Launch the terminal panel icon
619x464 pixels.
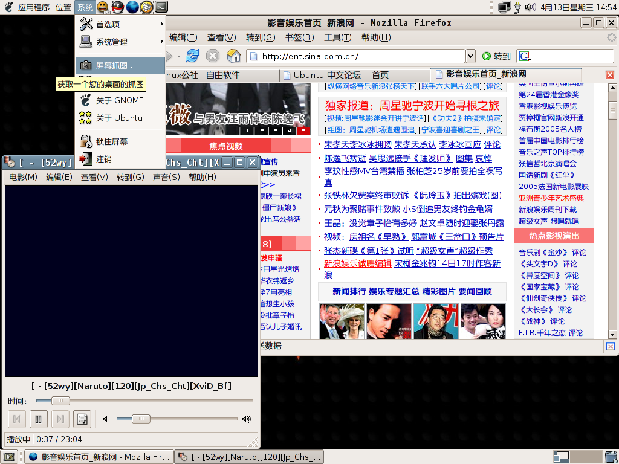point(161,7)
